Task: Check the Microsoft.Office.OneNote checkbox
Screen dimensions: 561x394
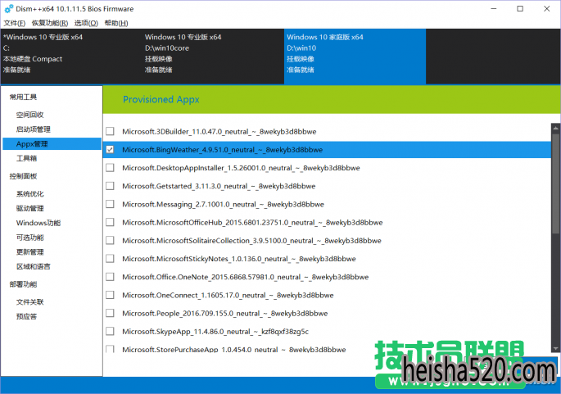Action: 111,277
